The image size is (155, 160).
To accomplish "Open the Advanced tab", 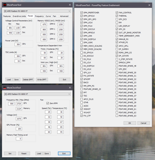I will (x=64, y=16).
